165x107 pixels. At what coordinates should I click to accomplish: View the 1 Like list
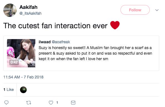pos(9,90)
